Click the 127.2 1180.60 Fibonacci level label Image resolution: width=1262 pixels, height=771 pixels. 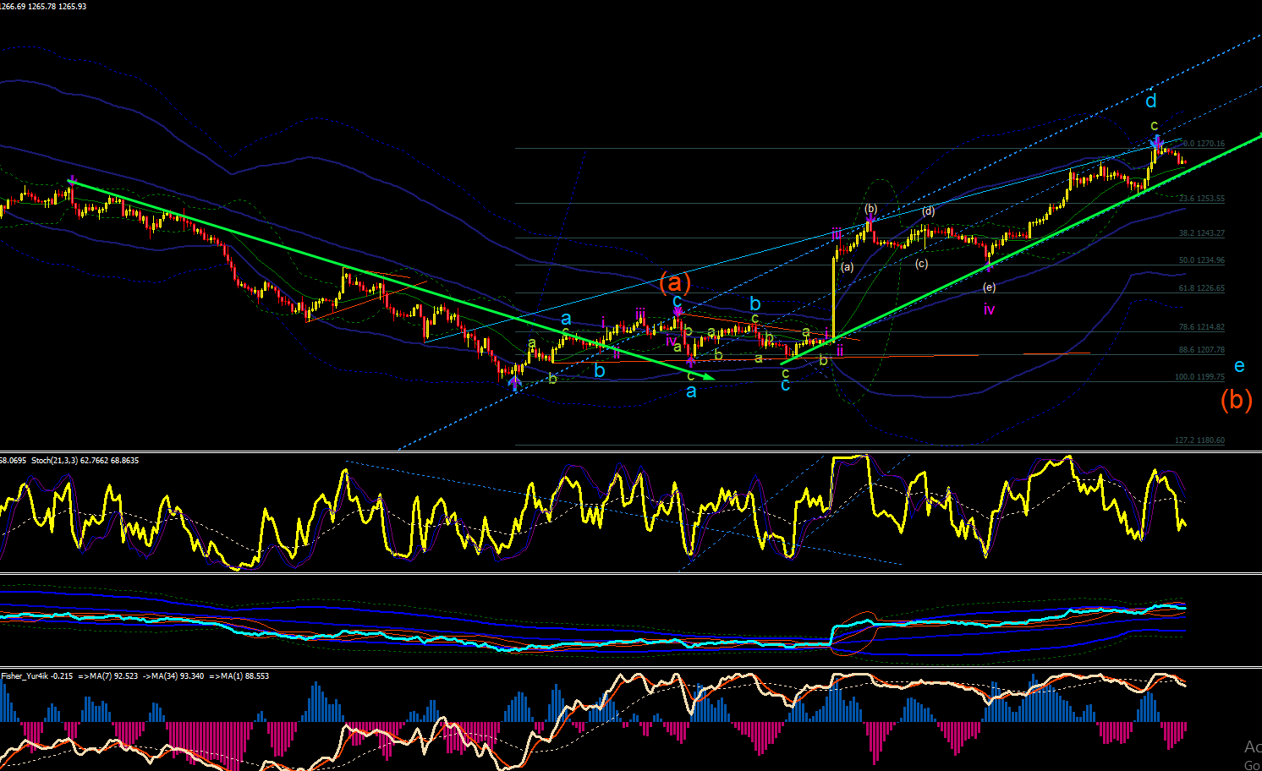click(1200, 440)
